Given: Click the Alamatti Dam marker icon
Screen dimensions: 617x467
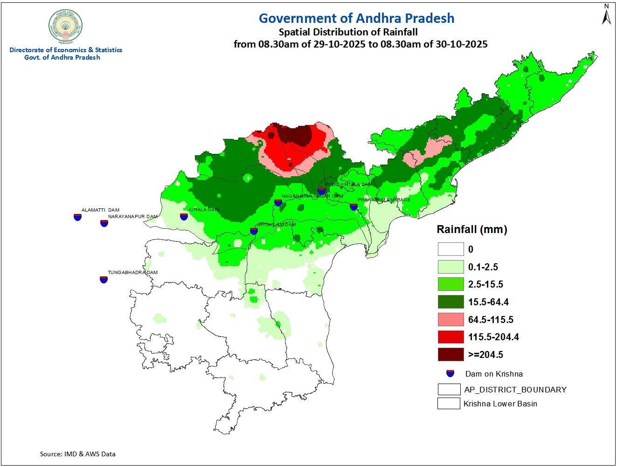Looking at the screenshot, I should pyautogui.click(x=77, y=217).
